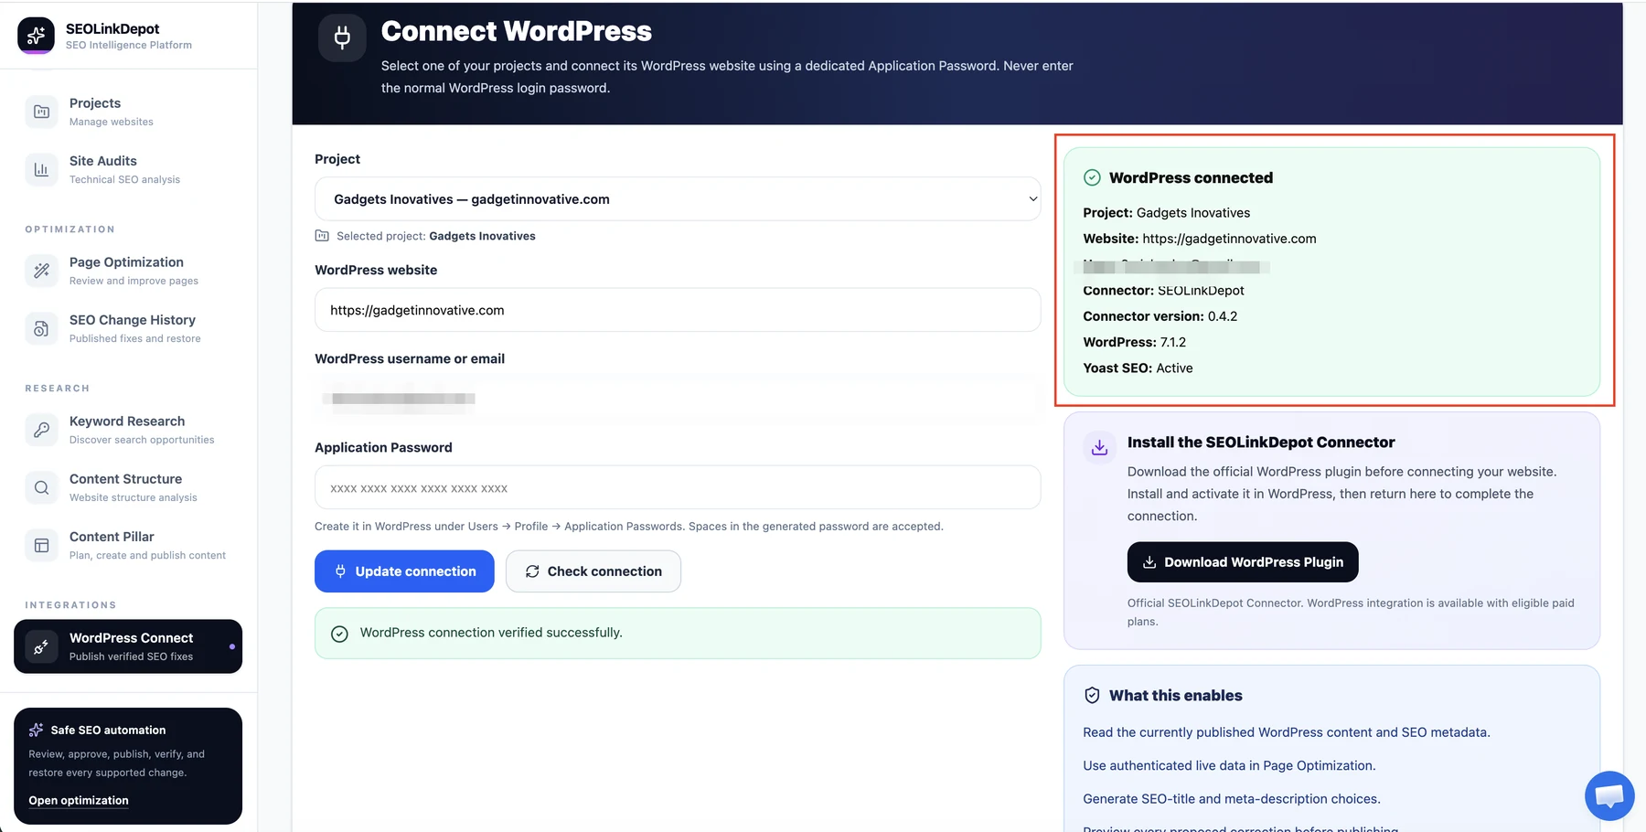Open Content Pillar in the sidebar

tap(128, 545)
